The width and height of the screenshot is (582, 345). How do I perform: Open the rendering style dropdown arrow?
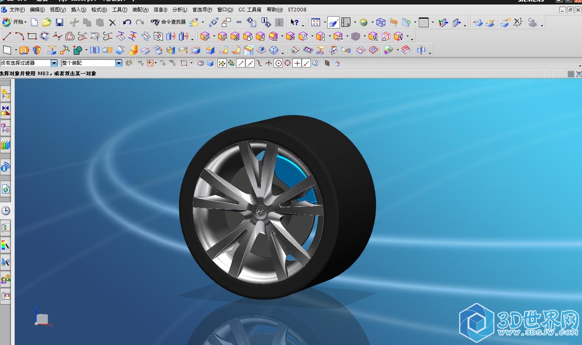[372, 23]
